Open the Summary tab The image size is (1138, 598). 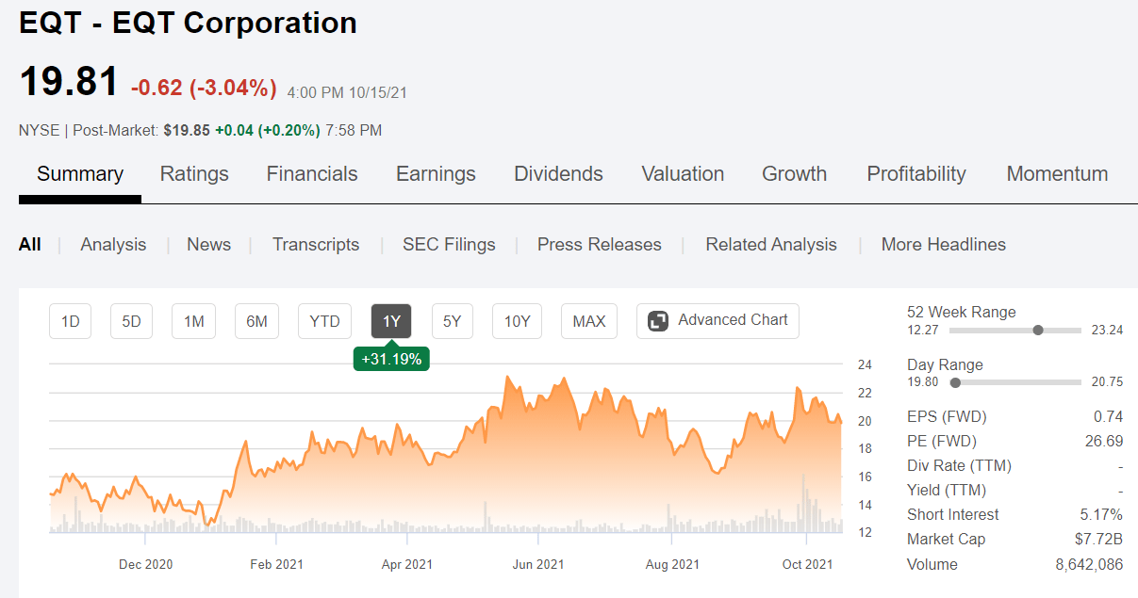[x=80, y=174]
